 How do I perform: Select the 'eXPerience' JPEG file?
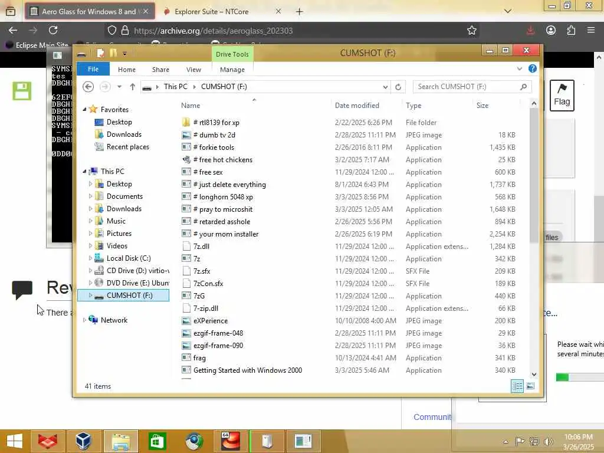[211, 320]
